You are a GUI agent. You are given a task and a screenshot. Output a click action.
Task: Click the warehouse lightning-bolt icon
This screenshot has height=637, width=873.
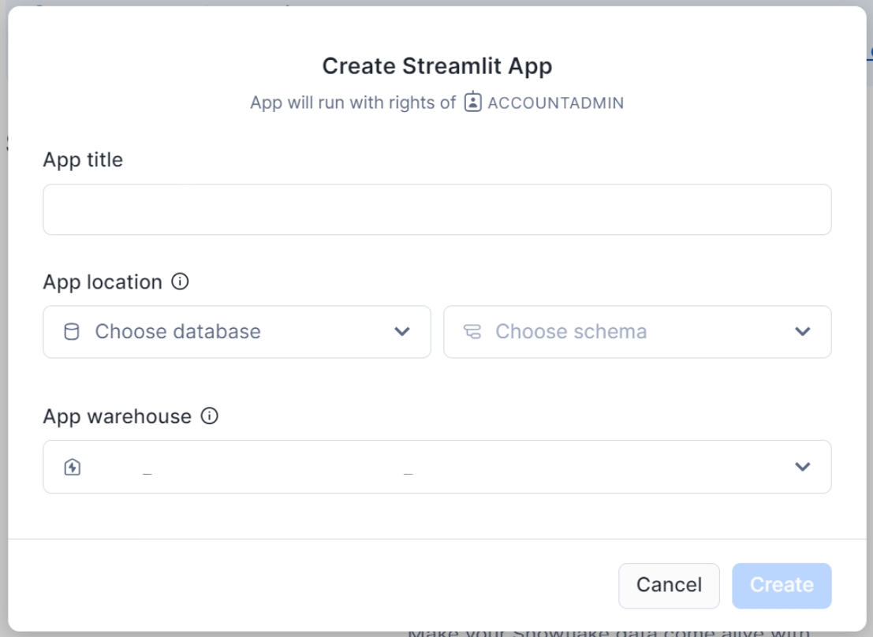point(71,467)
